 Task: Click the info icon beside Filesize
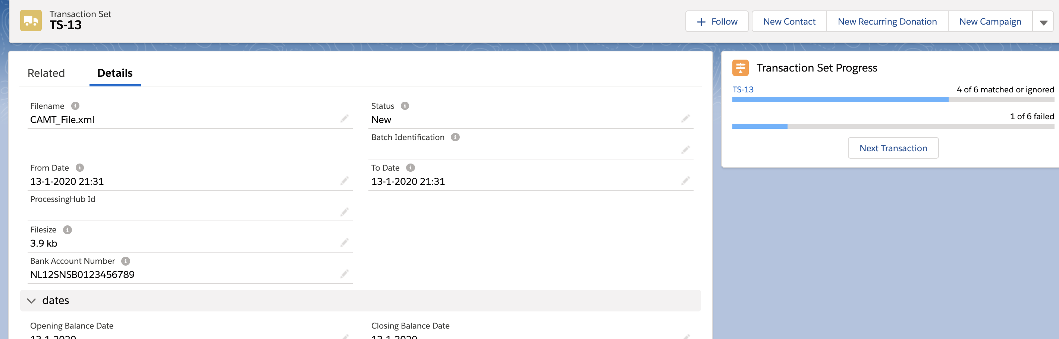67,230
